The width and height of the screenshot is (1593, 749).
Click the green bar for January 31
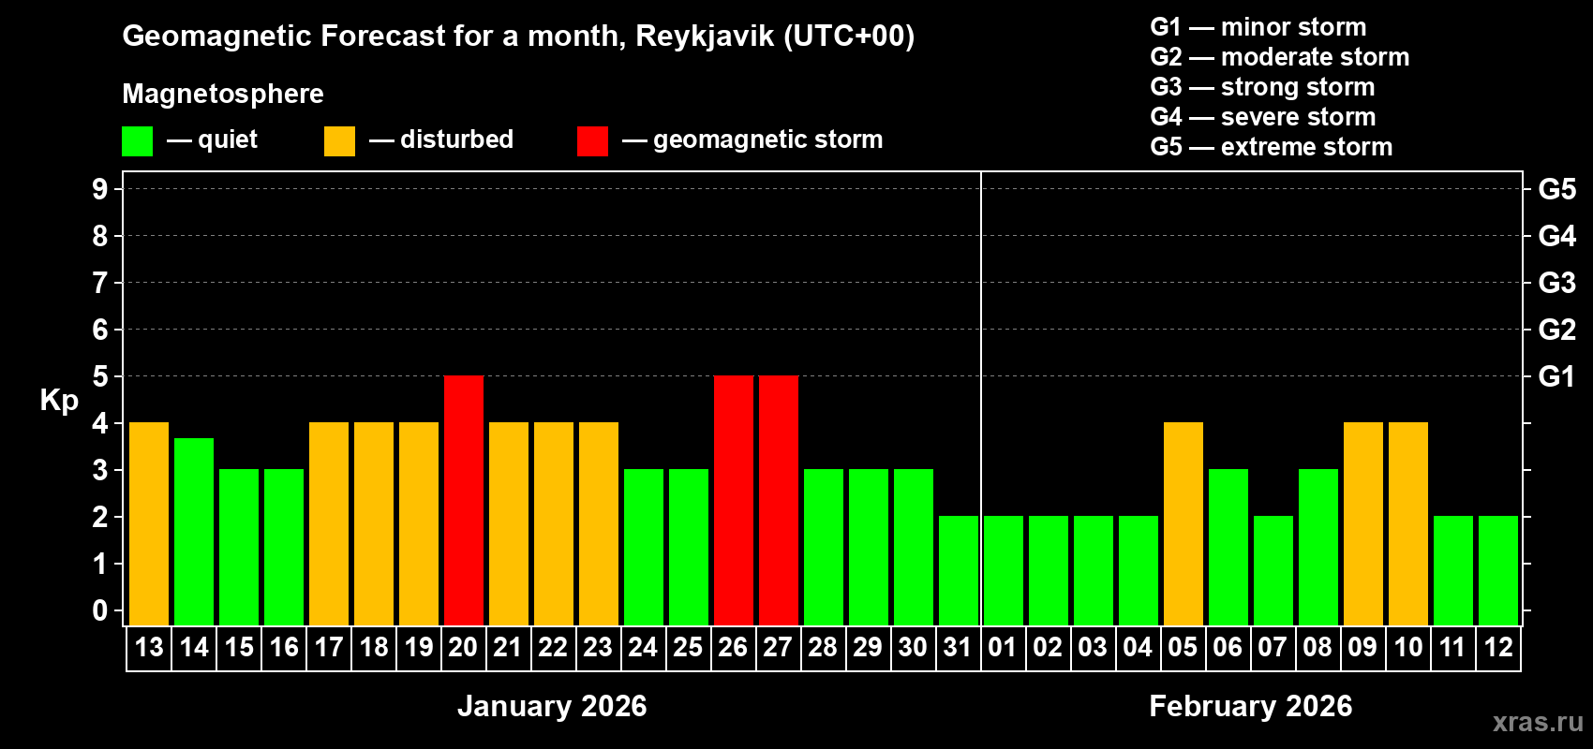point(959,570)
